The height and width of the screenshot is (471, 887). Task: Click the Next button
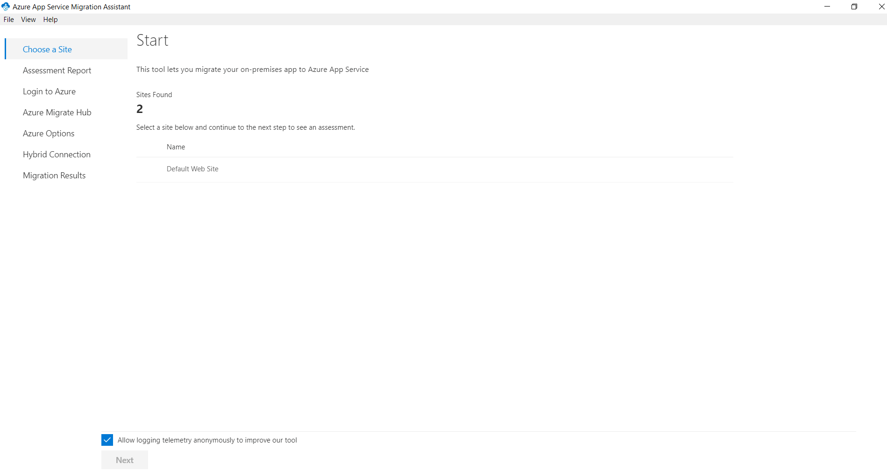pos(125,460)
